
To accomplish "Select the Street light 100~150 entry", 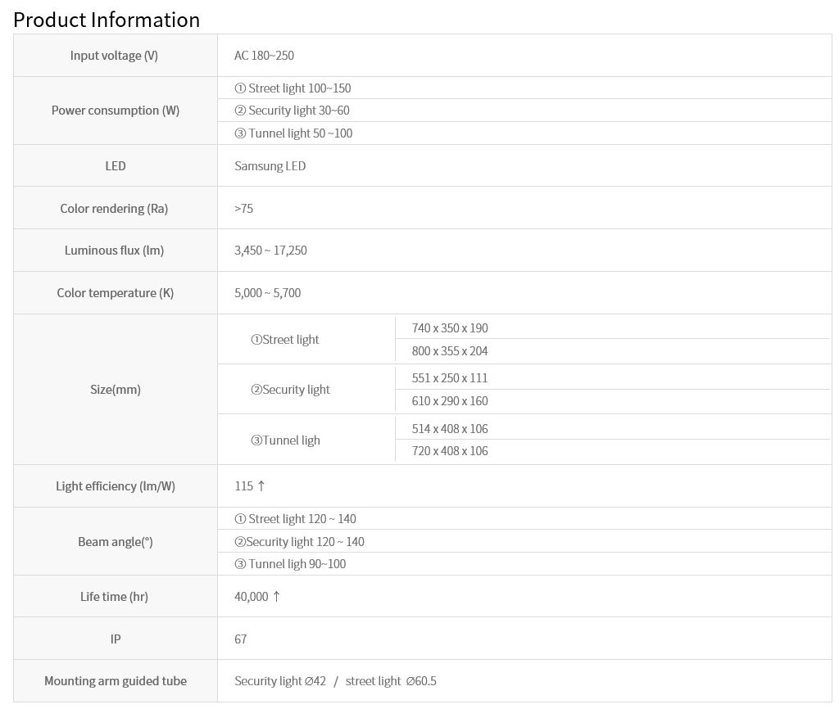I will click(293, 88).
